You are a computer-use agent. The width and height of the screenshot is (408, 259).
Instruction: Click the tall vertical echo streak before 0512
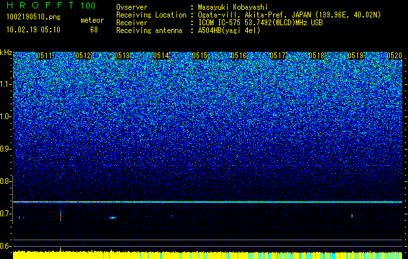(x=60, y=216)
